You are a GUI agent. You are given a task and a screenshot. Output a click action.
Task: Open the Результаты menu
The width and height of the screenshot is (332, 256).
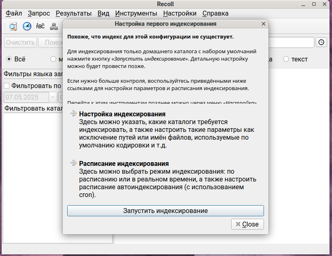[x=73, y=14]
